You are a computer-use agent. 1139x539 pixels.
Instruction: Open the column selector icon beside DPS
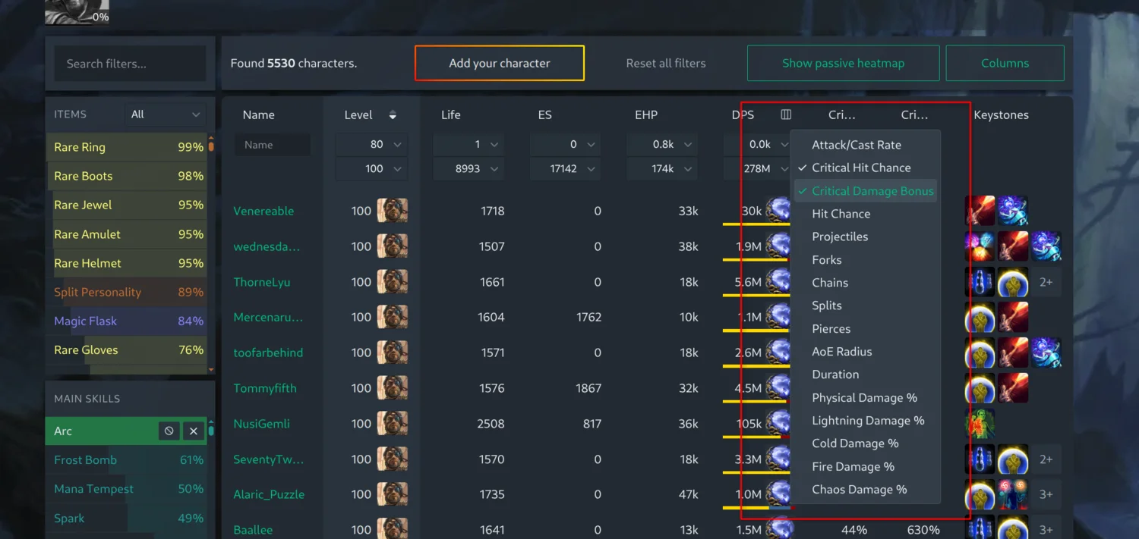click(x=786, y=114)
